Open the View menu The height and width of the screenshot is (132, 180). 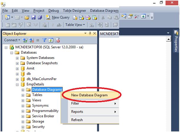point(25,11)
